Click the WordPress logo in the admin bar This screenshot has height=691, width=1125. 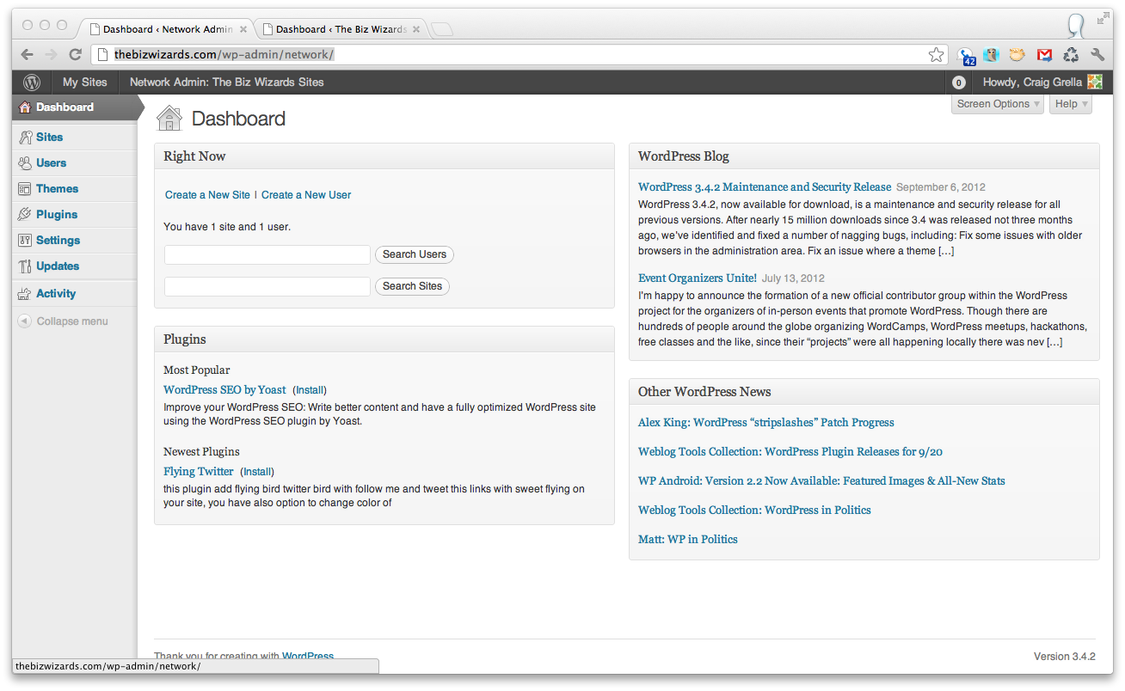[x=32, y=83]
